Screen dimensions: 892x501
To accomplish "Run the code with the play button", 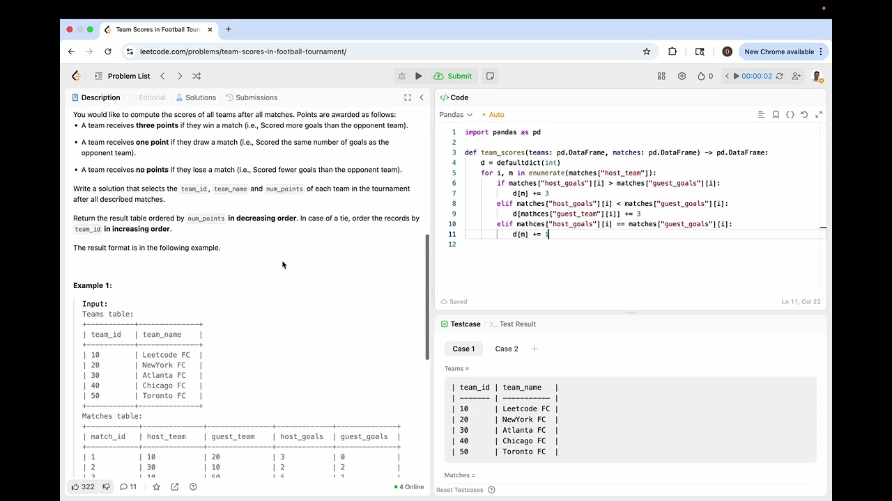I will pyautogui.click(x=418, y=76).
